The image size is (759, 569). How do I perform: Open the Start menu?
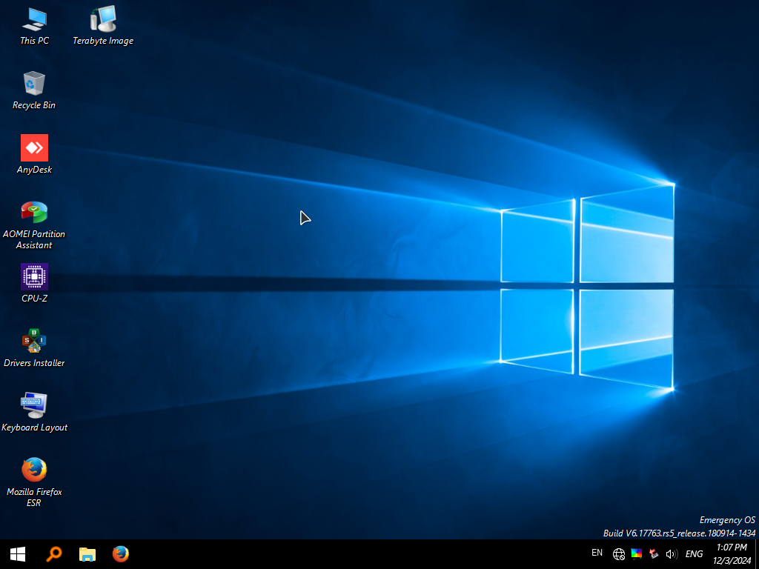click(x=16, y=554)
